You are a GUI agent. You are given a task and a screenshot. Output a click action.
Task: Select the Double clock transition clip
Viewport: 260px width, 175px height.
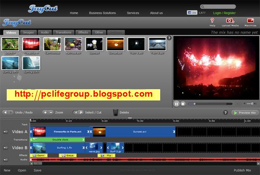coord(57,140)
